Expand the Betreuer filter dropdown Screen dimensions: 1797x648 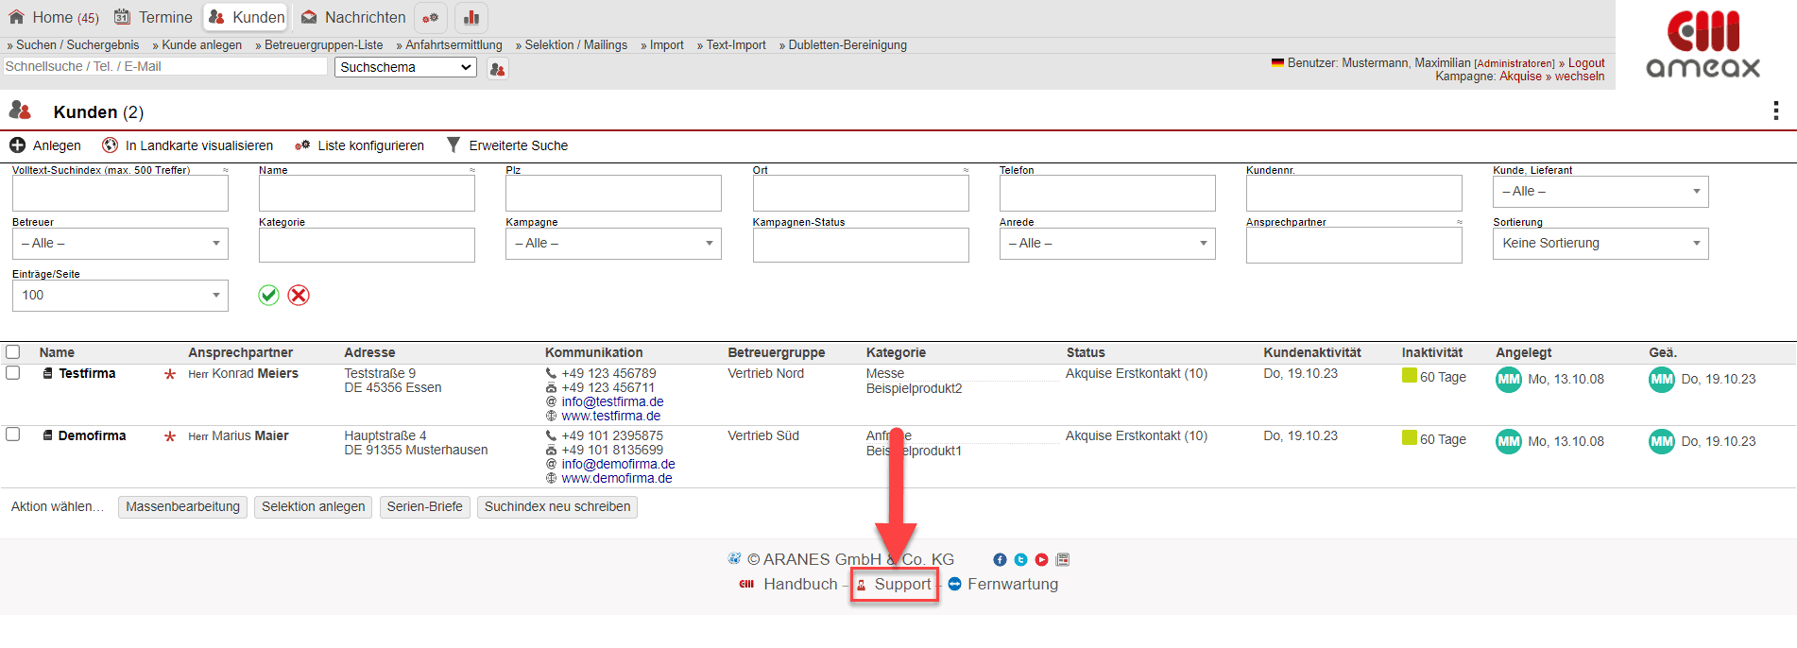pos(120,244)
